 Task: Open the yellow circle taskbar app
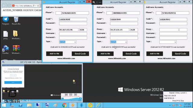(90, 105)
